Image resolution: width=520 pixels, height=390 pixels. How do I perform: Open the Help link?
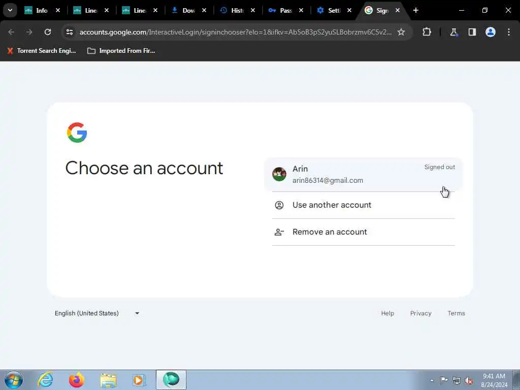pos(387,313)
